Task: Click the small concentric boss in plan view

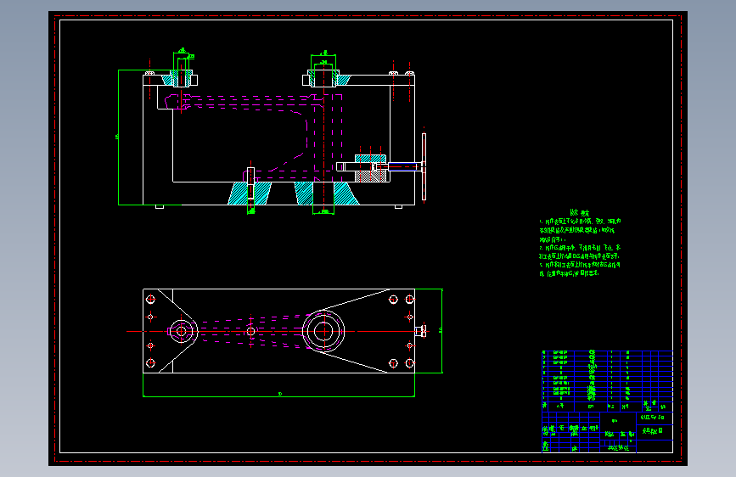Action: (x=181, y=332)
